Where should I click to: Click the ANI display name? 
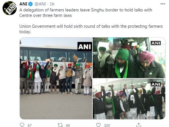23,4
